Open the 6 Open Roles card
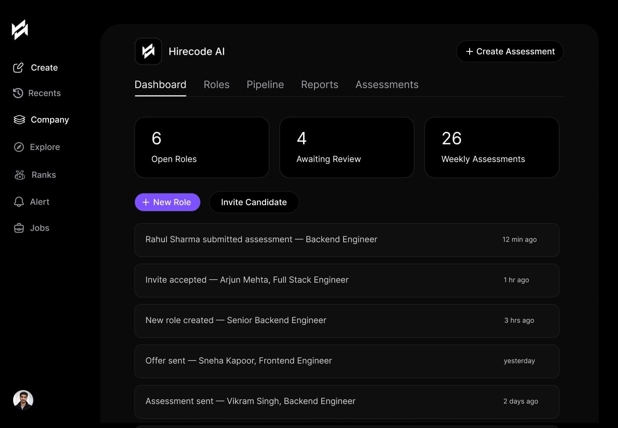Viewport: 618px width, 428px height. (x=202, y=147)
